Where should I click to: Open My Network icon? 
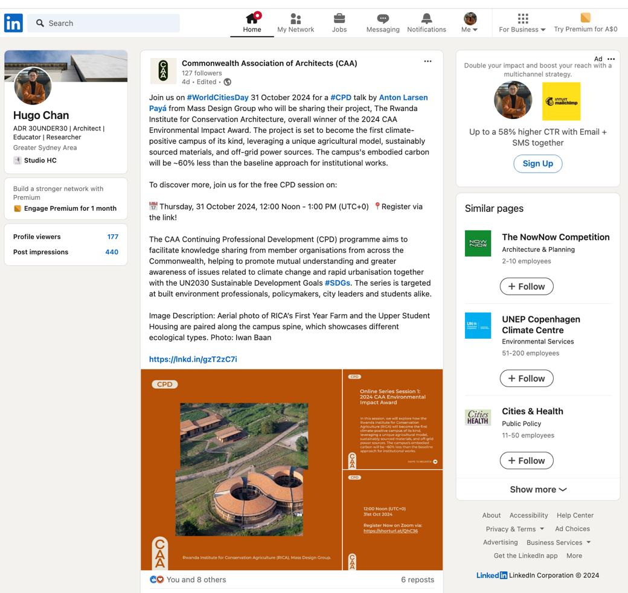[x=295, y=19]
